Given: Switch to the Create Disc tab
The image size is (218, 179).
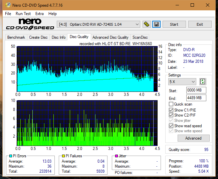Looking at the screenshot, I should pyautogui.click(x=38, y=37).
